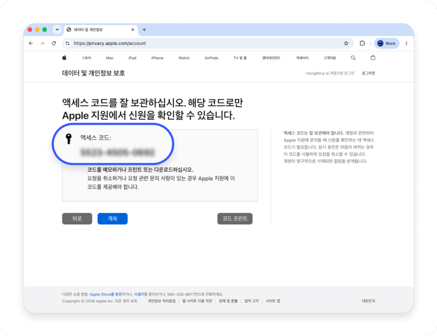Open the shopping bag icon
This screenshot has height=336, width=437.
click(373, 58)
